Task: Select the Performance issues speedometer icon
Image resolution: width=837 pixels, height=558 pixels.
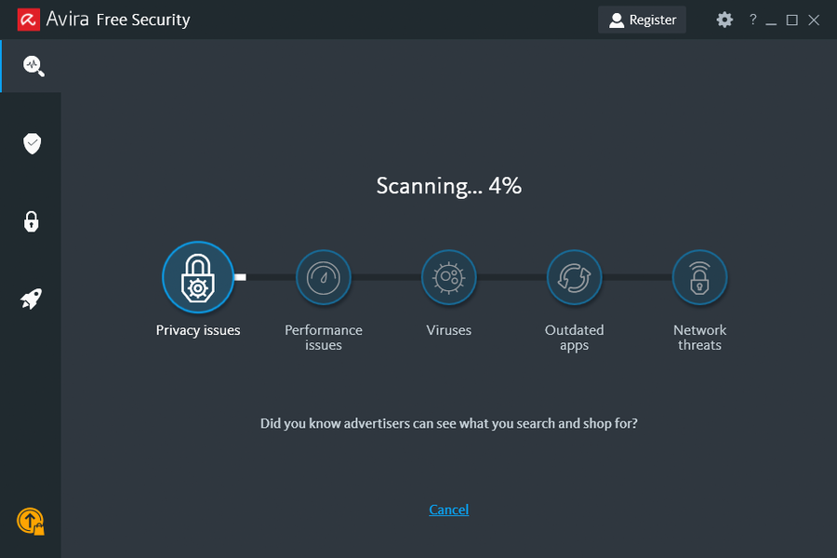Action: (x=324, y=276)
